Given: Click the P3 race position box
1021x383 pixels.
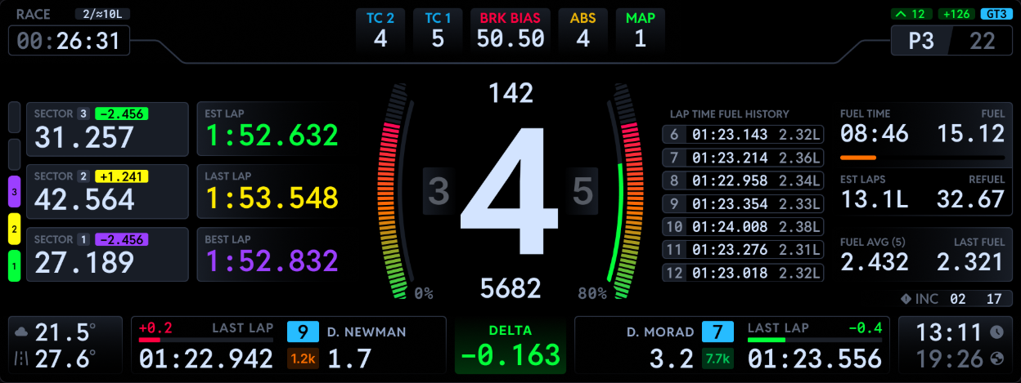Looking at the screenshot, I should (x=920, y=41).
